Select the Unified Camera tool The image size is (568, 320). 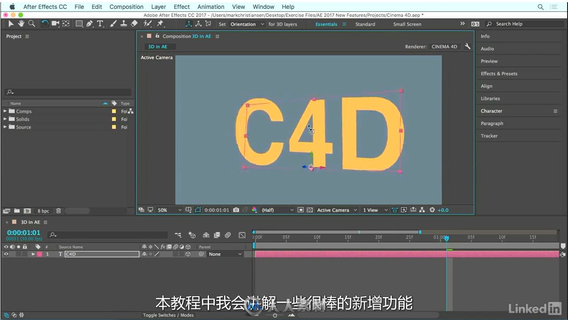pos(55,24)
